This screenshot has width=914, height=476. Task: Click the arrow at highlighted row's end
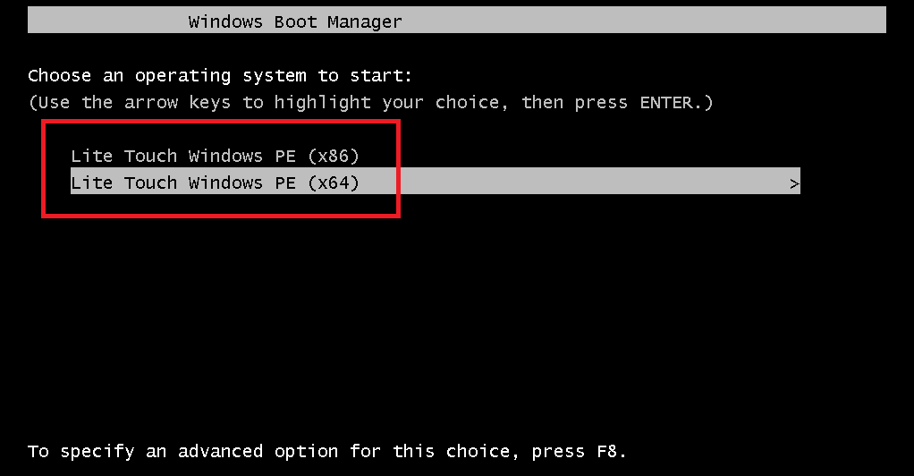tap(794, 184)
